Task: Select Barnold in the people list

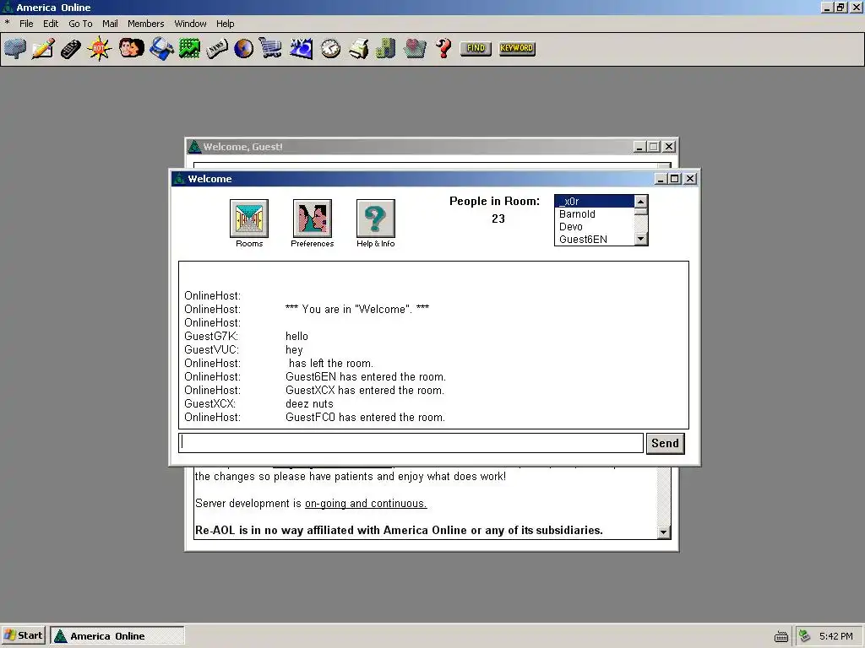Action: click(x=594, y=213)
